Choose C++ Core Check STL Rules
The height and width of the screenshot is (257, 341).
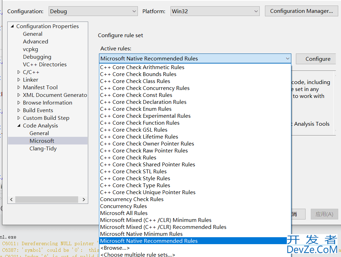click(x=195, y=172)
